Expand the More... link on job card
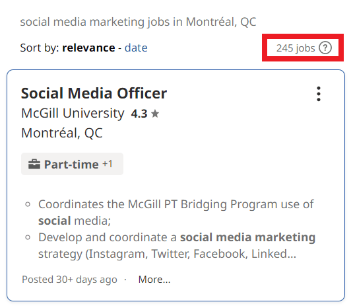This screenshot has width=353, height=308. (x=154, y=280)
